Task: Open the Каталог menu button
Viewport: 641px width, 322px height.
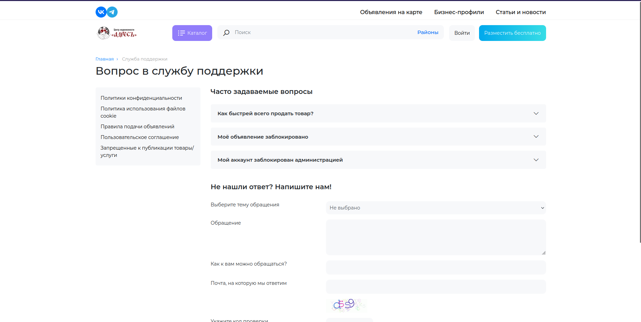Action: pyautogui.click(x=192, y=33)
